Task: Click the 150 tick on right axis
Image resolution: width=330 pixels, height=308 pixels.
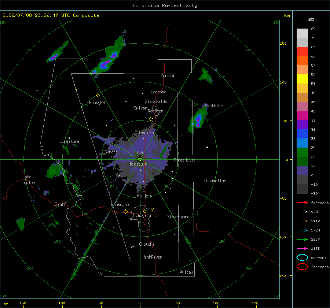Action: [283, 43]
